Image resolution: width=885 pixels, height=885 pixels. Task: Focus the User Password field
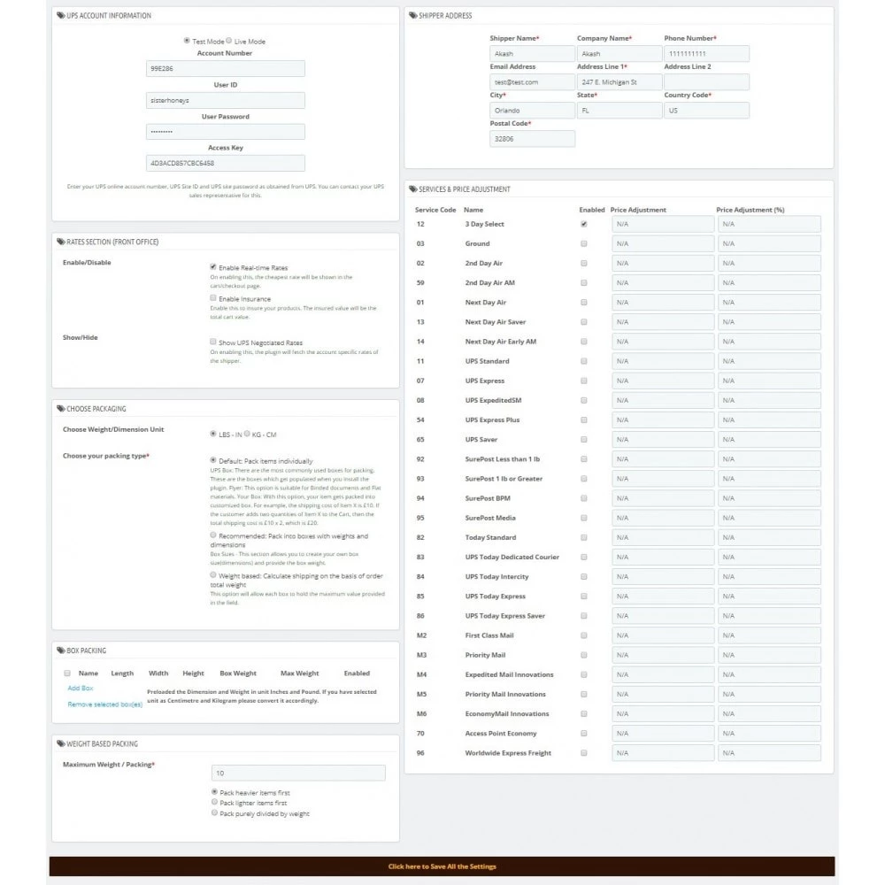[225, 132]
